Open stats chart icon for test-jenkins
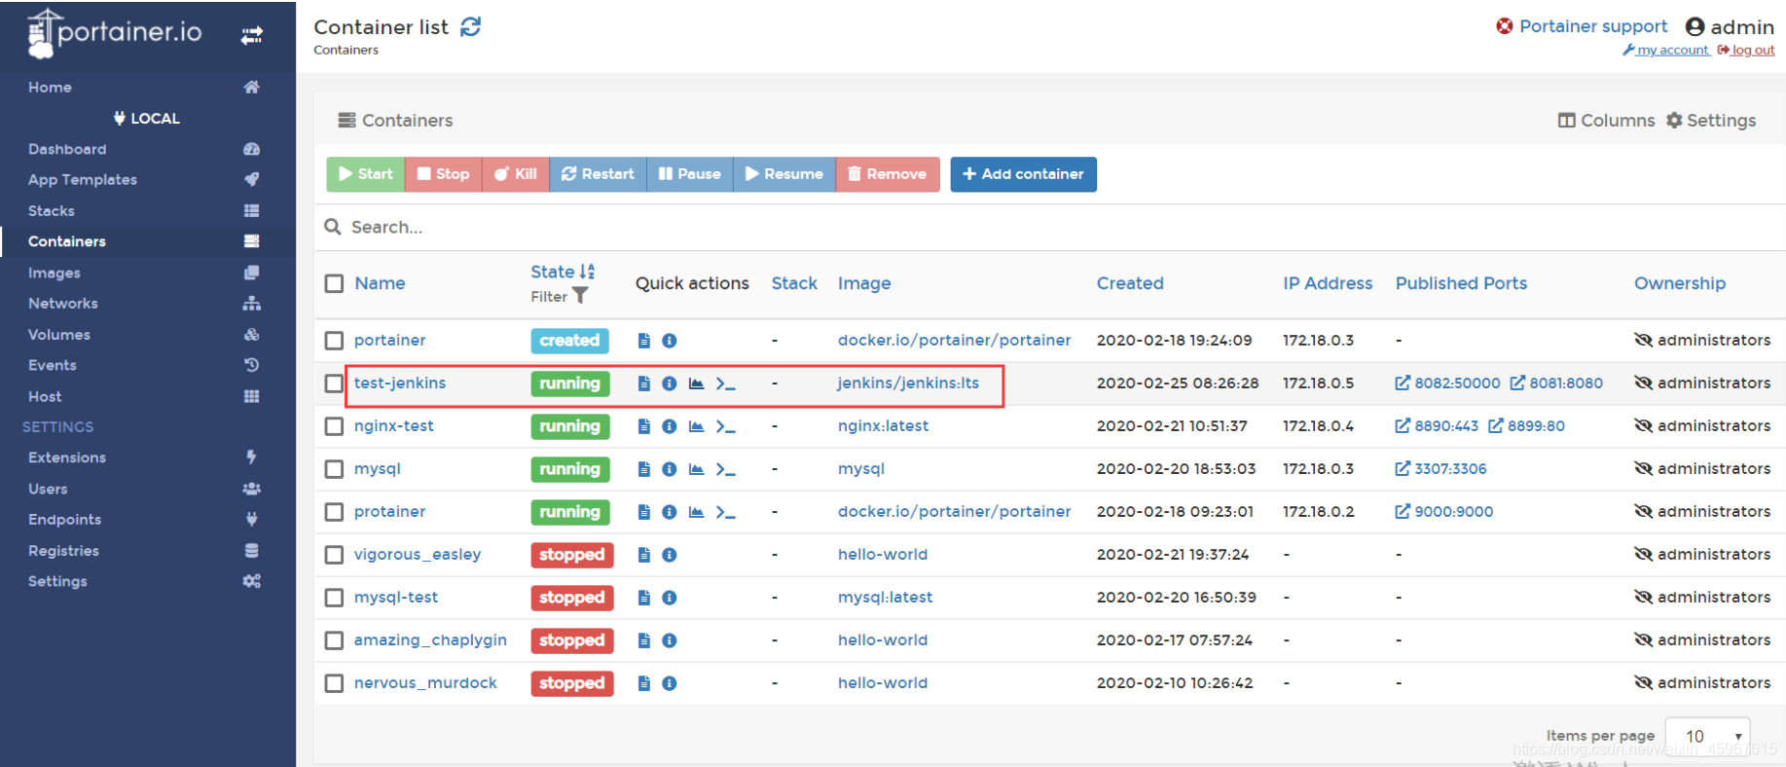Viewport: 1786px width, 767px height. tap(696, 383)
